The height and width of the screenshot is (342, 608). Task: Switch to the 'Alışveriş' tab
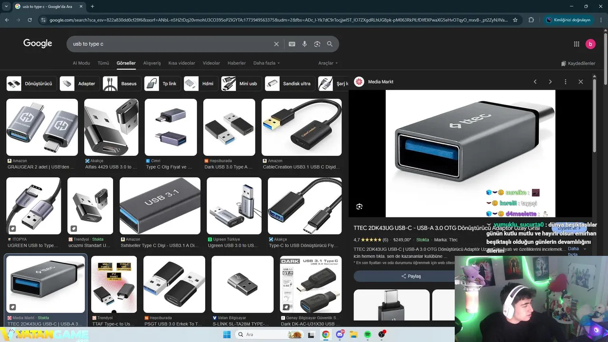(152, 63)
